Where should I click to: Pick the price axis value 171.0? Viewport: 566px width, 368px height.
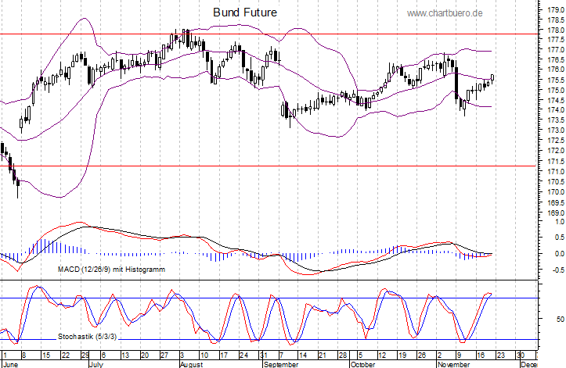[x=556, y=172]
